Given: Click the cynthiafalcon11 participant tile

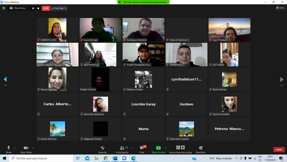Looking at the screenshot, I should pyautogui.click(x=187, y=79).
